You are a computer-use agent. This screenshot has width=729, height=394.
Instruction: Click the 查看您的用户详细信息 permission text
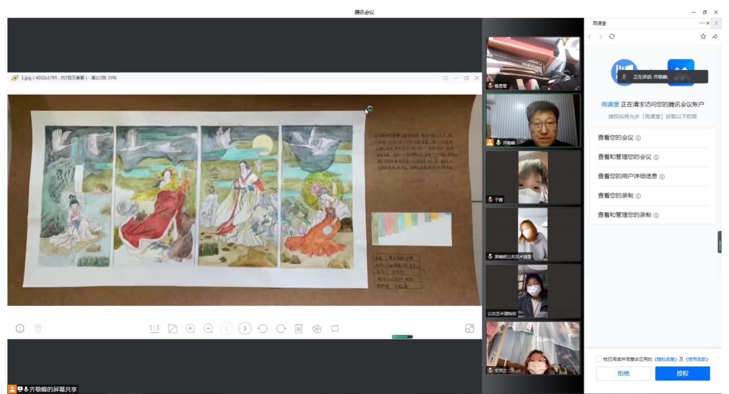tap(628, 177)
